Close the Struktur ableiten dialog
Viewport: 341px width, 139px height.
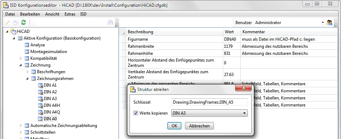(243, 88)
